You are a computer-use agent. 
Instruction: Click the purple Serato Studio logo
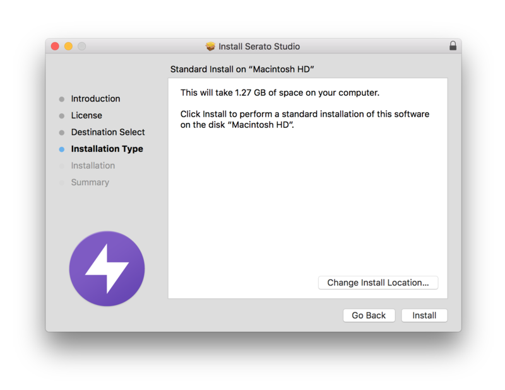(x=107, y=268)
